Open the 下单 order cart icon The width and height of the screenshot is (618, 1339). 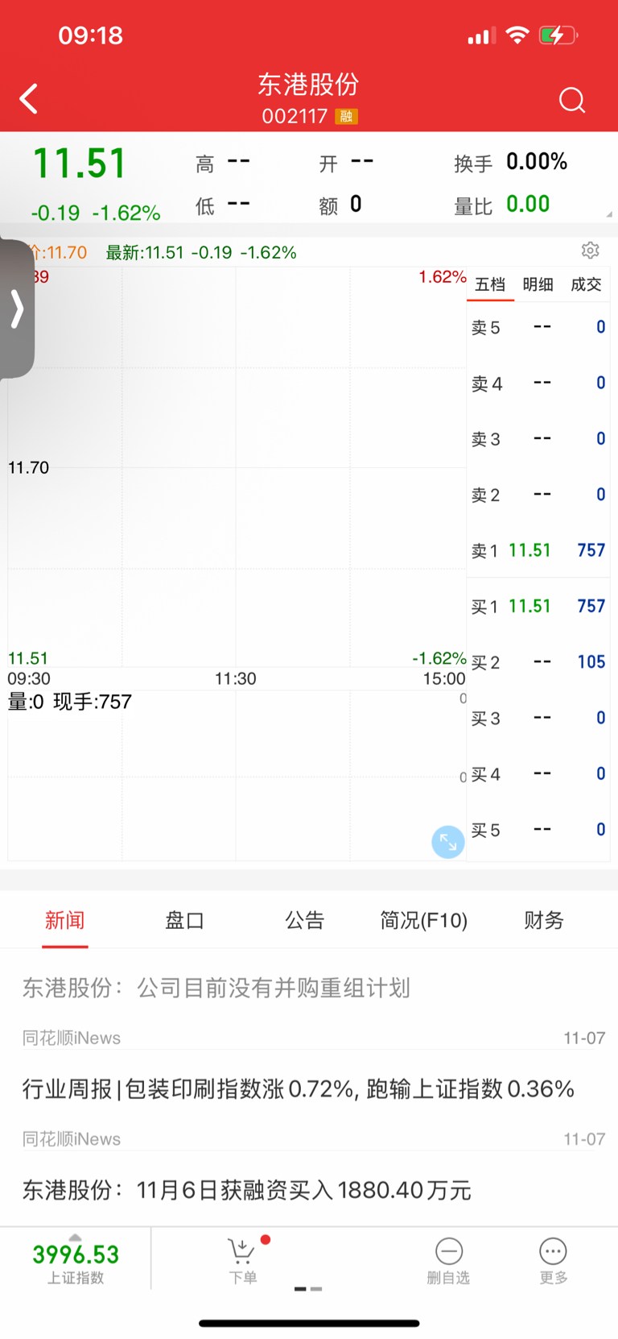coord(243,1261)
